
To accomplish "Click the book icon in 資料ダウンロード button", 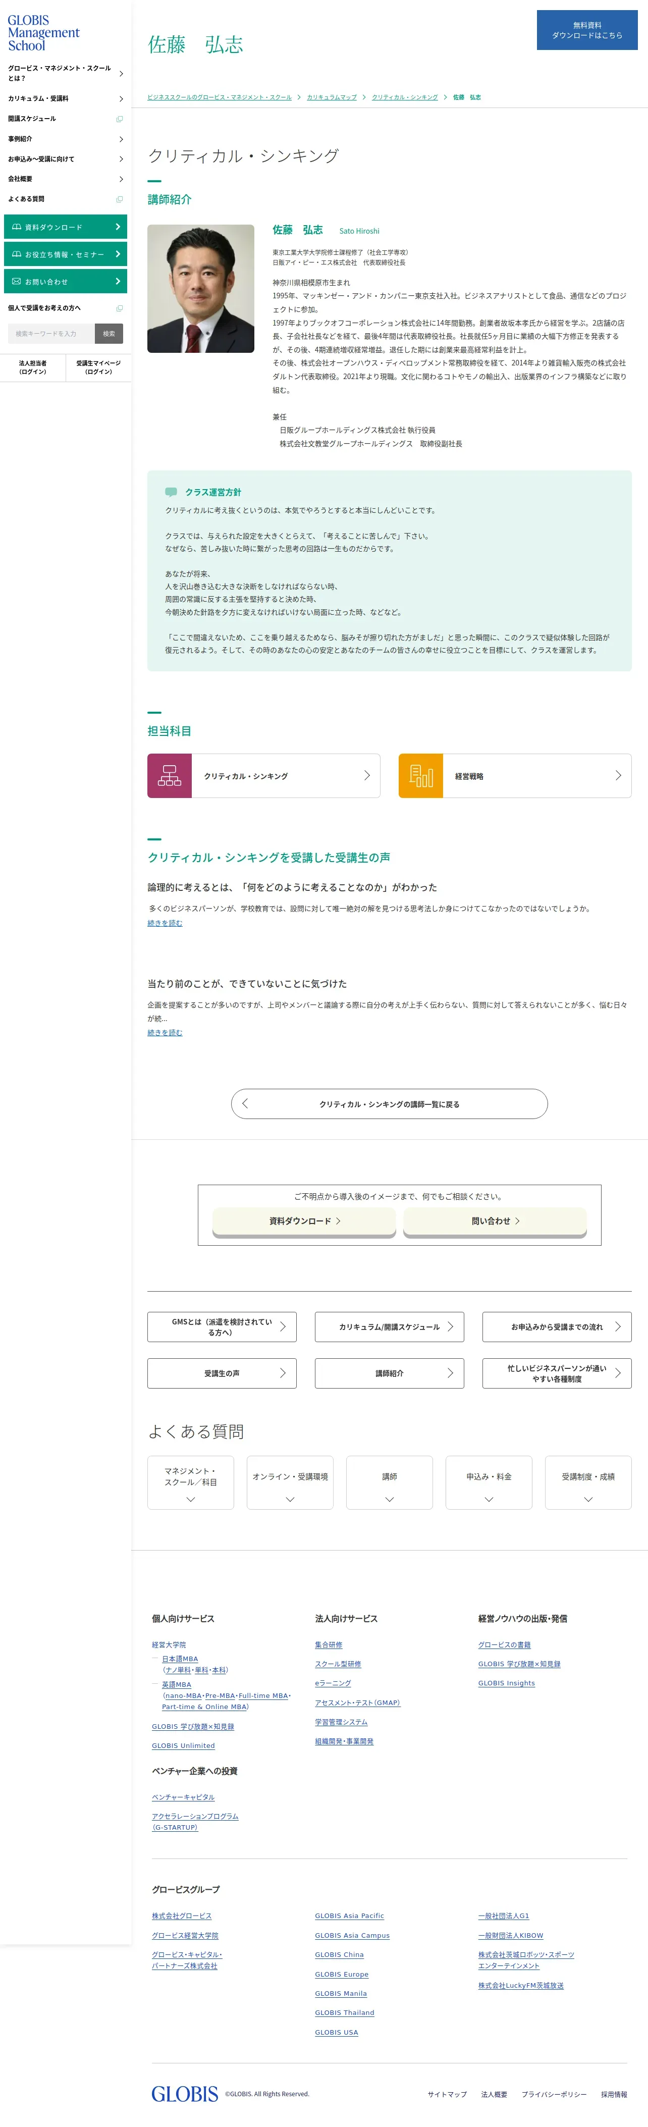I will [17, 227].
